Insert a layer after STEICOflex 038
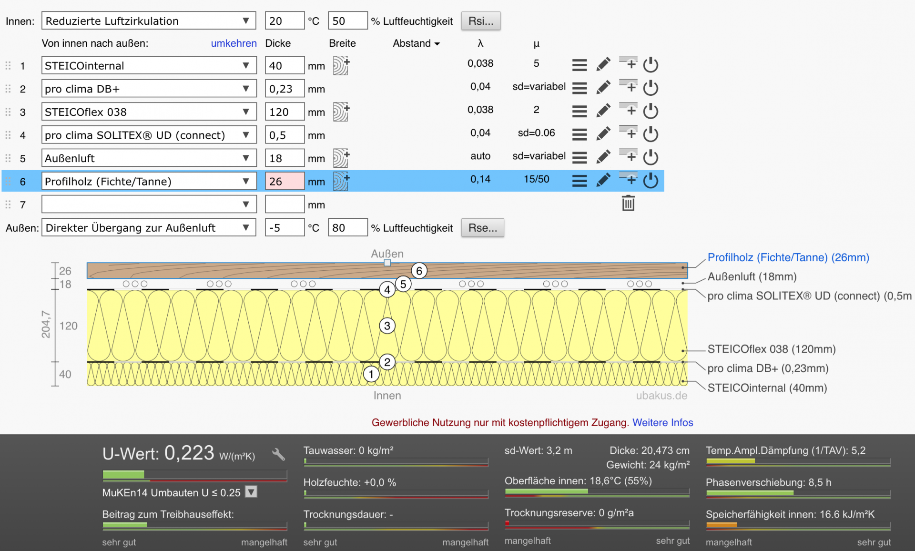The image size is (915, 551). pos(628,110)
